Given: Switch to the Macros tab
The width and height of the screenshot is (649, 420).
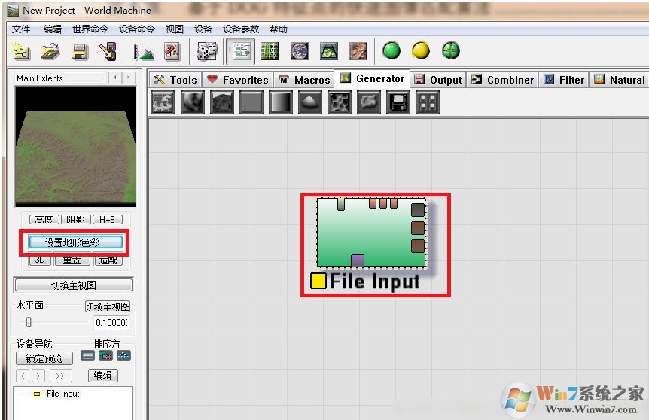Looking at the screenshot, I should pyautogui.click(x=304, y=80).
